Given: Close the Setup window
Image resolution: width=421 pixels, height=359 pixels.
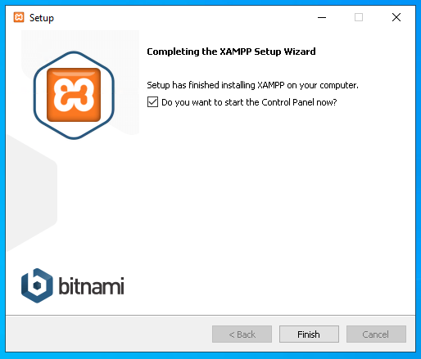Looking at the screenshot, I should pos(396,17).
